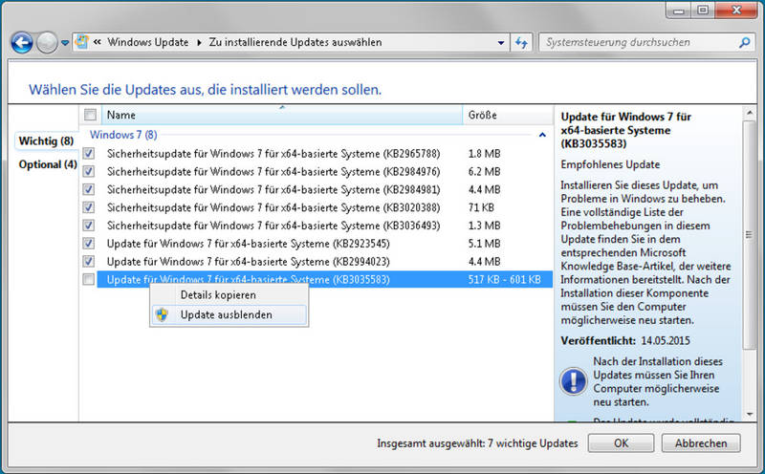The image size is (765, 474).
Task: Click 'Insgesamt ausgewählt: 7 wichtige Updates' text
Action: (477, 443)
